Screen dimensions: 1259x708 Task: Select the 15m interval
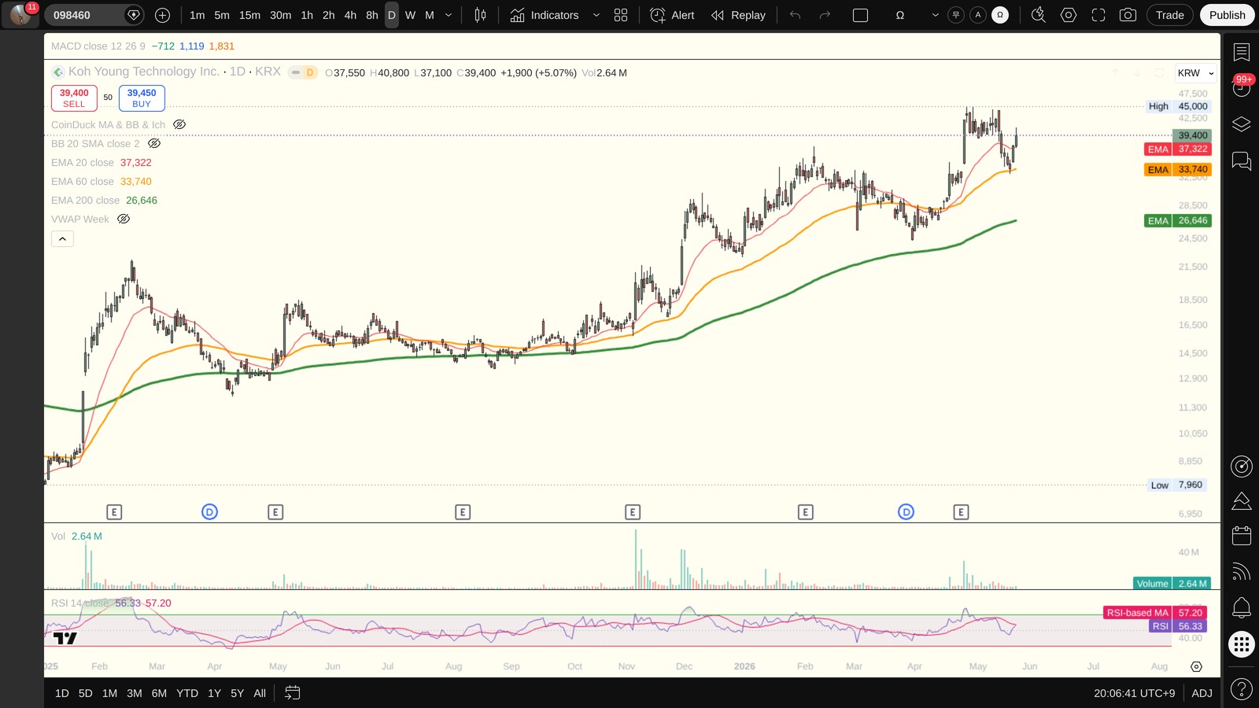pyautogui.click(x=249, y=15)
